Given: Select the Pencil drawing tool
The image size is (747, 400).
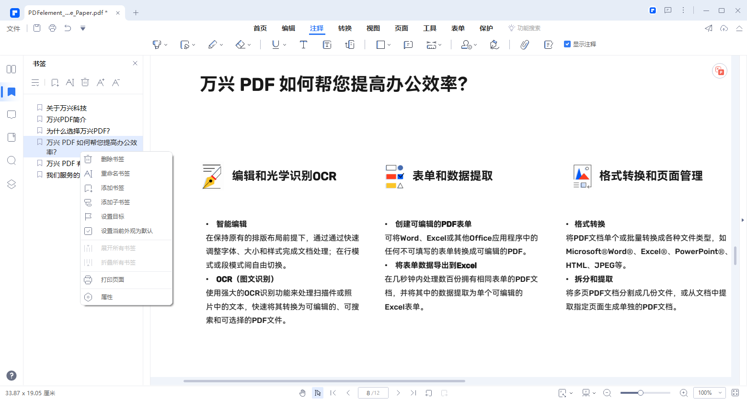Looking at the screenshot, I should coord(212,44).
